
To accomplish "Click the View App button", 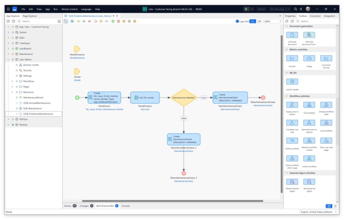I will 277,9.
